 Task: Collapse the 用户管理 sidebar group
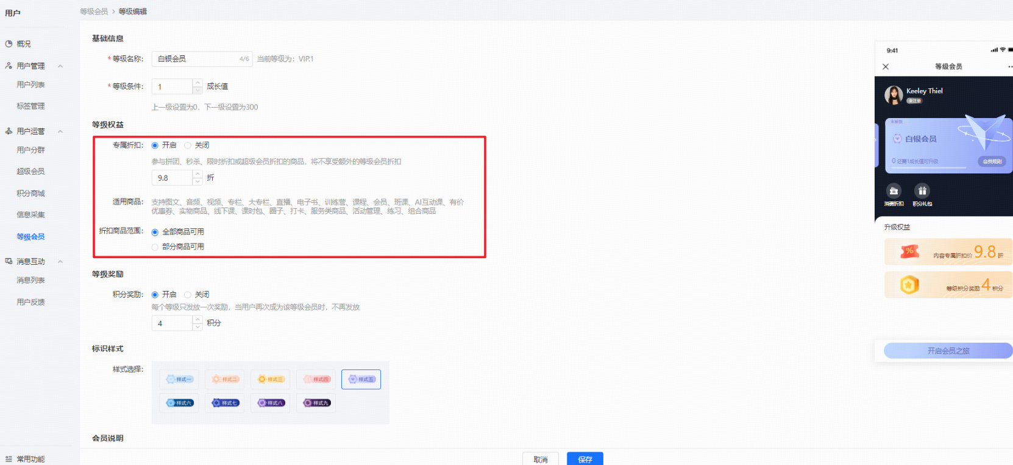tap(60, 66)
